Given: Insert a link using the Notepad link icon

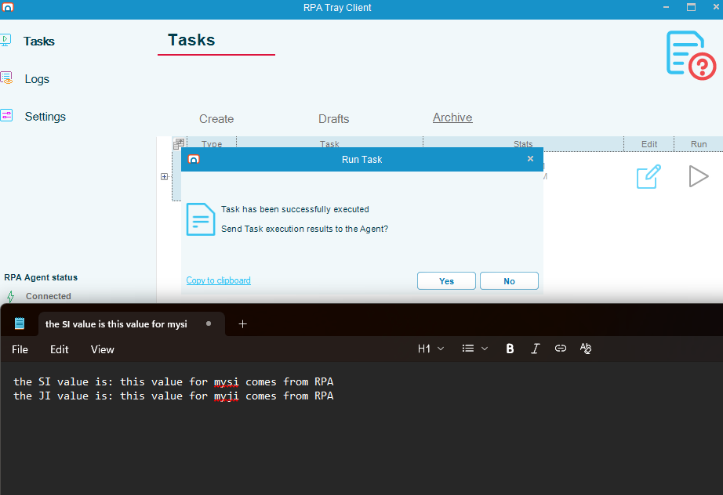Looking at the screenshot, I should (560, 349).
